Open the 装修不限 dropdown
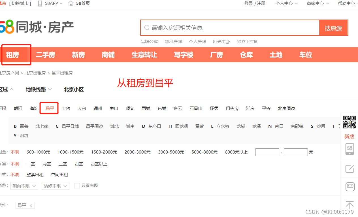The image size is (358, 217). pos(56,186)
